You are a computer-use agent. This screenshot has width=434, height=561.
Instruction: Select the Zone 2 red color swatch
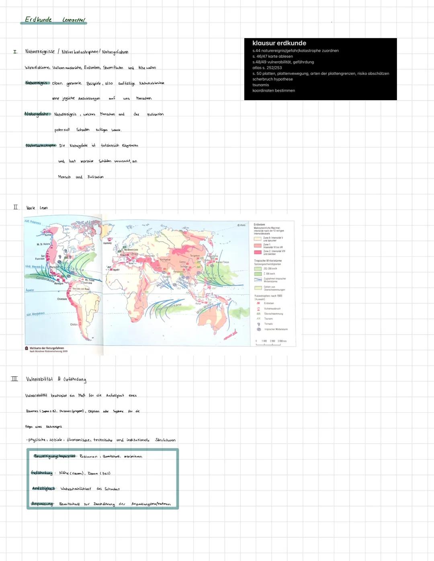pos(258,253)
